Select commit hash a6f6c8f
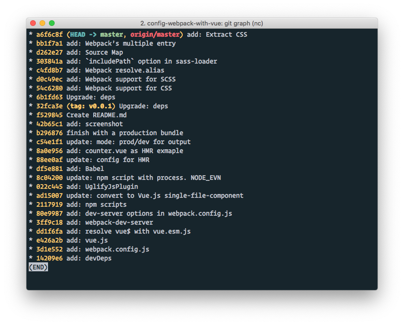The width and height of the screenshot is (404, 325). [49, 34]
